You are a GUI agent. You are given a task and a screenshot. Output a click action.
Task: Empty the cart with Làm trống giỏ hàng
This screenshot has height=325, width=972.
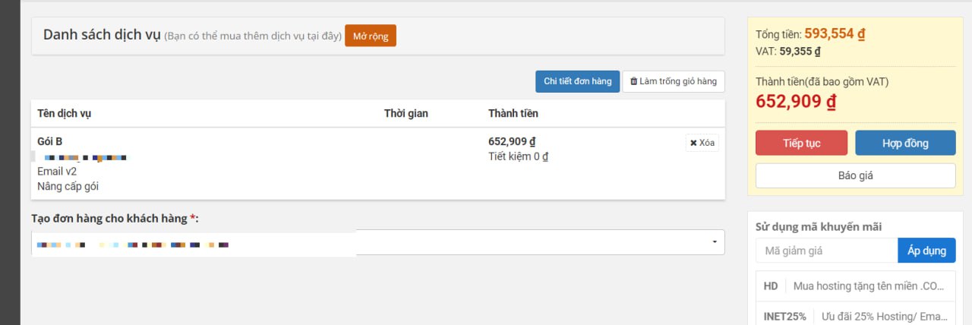(x=674, y=81)
